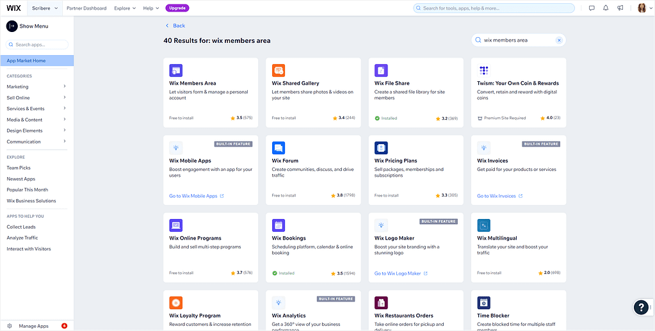Open the help question mark button

(x=641, y=307)
